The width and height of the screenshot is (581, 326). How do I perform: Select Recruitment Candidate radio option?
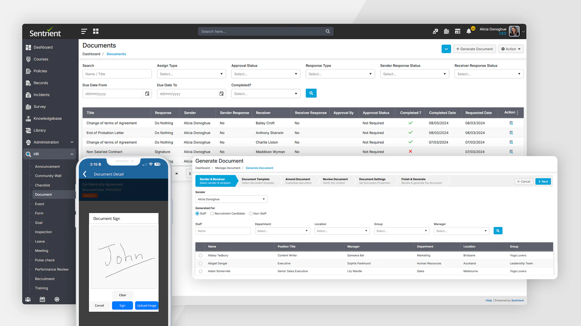212,213
